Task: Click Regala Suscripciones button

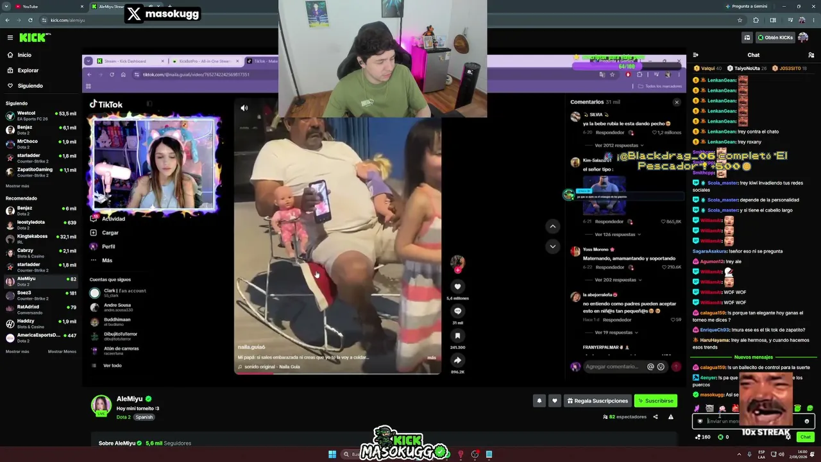Action: [x=597, y=401]
